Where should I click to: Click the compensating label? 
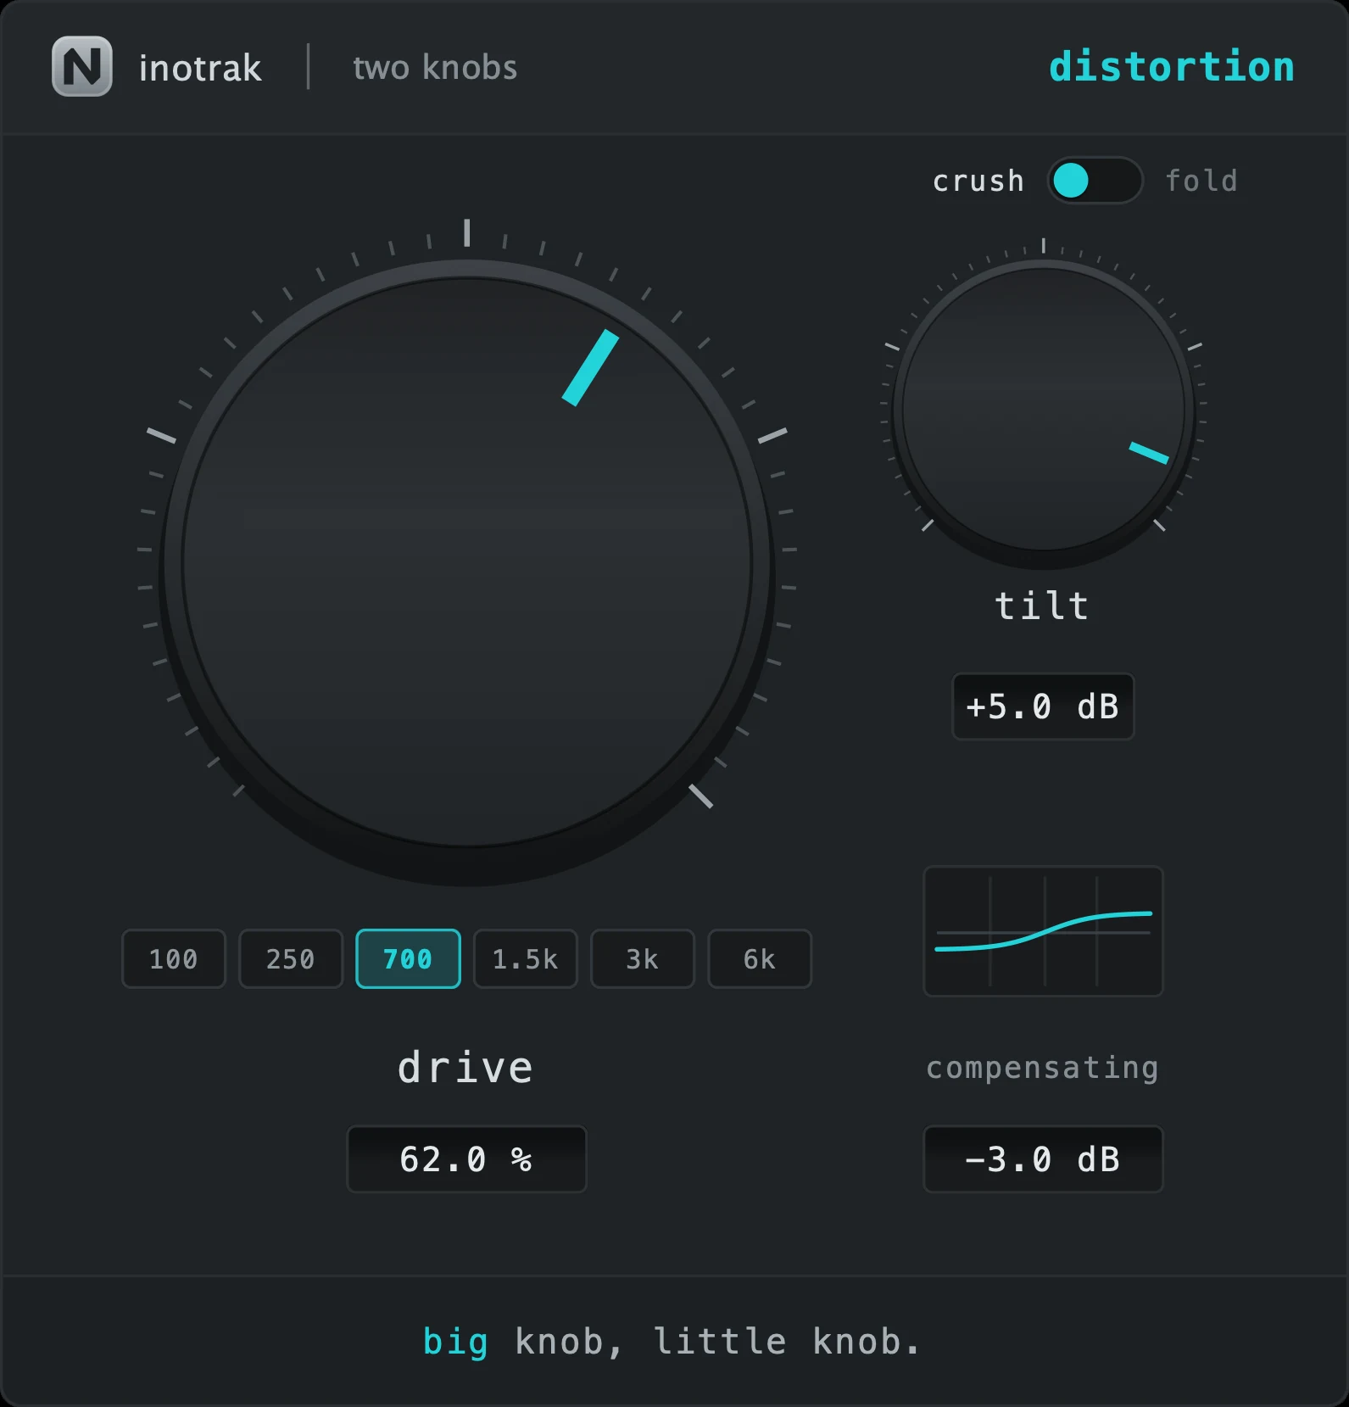click(1042, 1068)
